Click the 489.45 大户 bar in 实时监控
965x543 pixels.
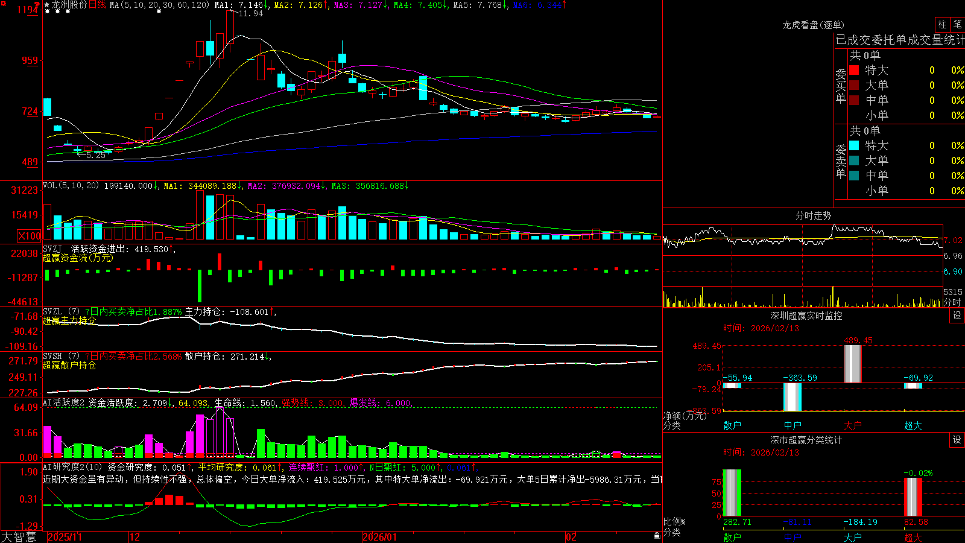point(852,363)
